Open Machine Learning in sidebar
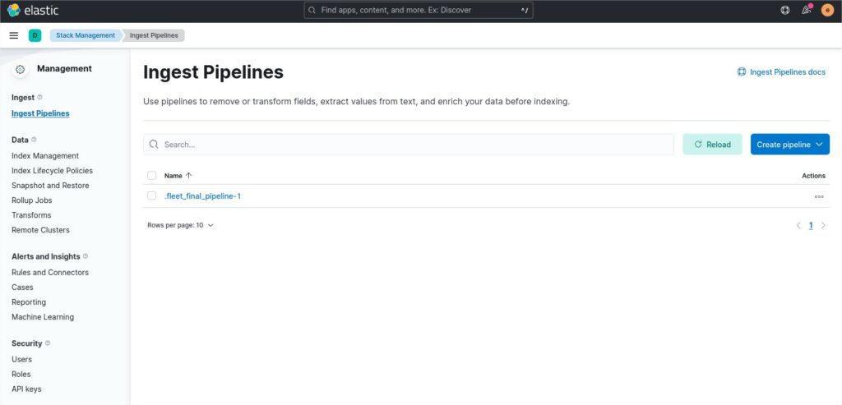 point(43,317)
